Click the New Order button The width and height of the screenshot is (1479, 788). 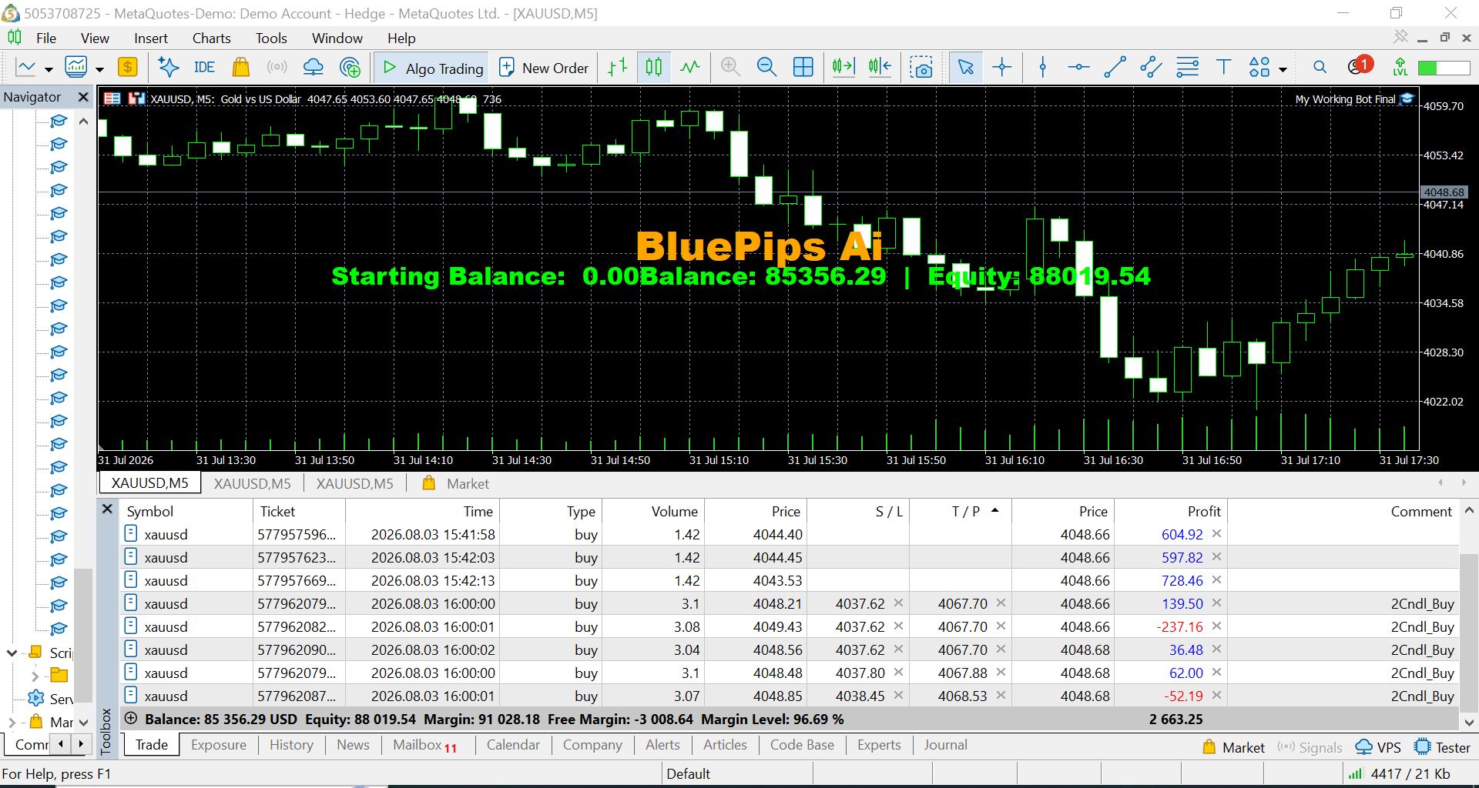coord(544,68)
